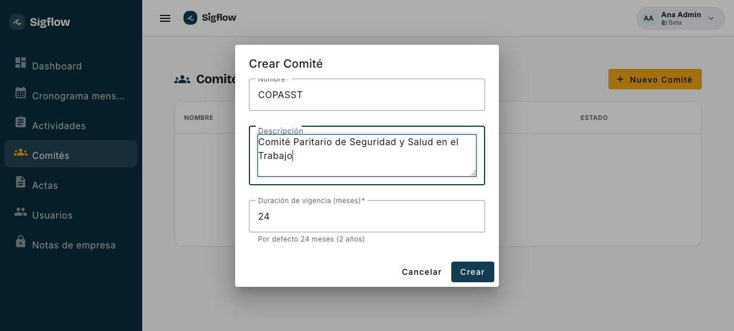Click the Comités people icon in sidebar

coord(21,152)
